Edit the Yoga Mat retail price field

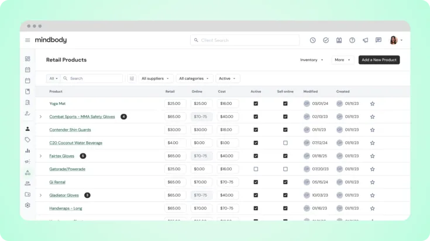click(x=176, y=103)
